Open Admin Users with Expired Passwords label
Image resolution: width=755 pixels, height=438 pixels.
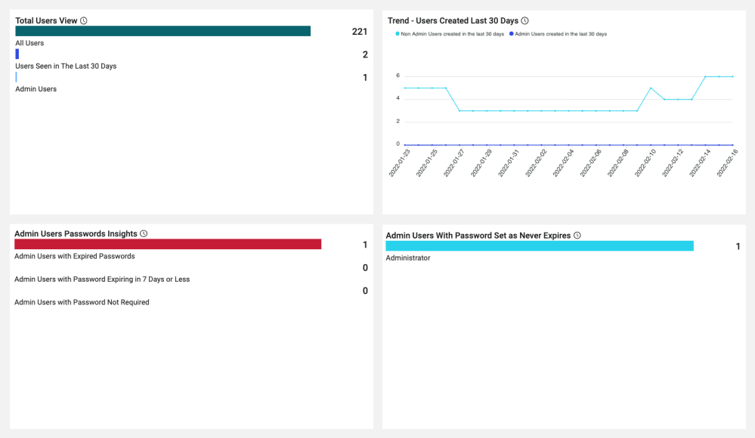coord(75,256)
